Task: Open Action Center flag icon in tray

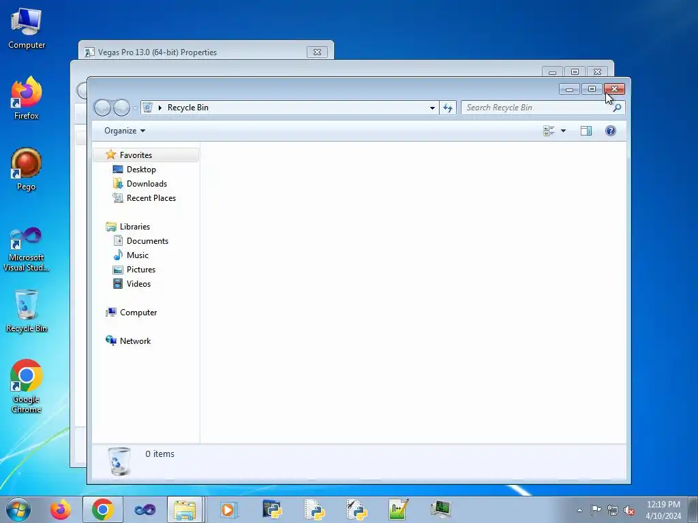Action: pyautogui.click(x=596, y=509)
